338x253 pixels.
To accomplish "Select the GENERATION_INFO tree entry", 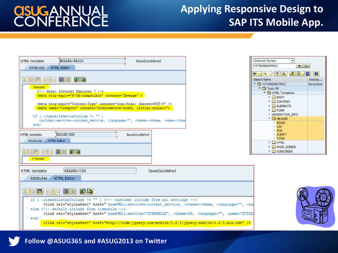I will [x=285, y=114].
